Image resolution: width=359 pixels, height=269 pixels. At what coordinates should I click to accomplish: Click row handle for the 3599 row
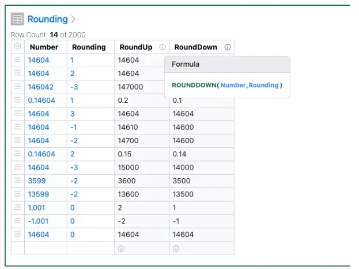coord(18,180)
